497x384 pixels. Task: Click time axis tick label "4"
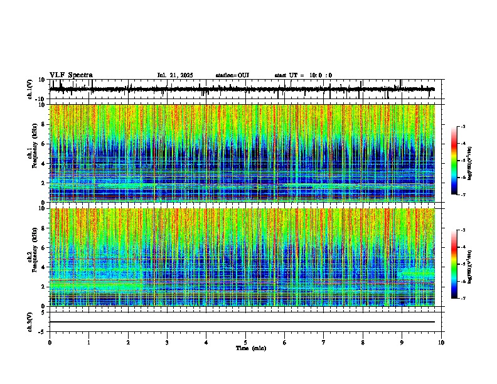point(206,343)
